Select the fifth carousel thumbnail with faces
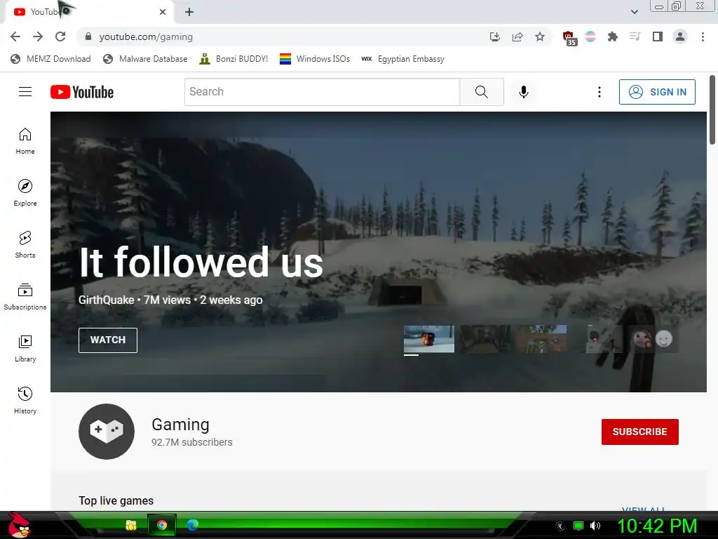 pyautogui.click(x=653, y=339)
